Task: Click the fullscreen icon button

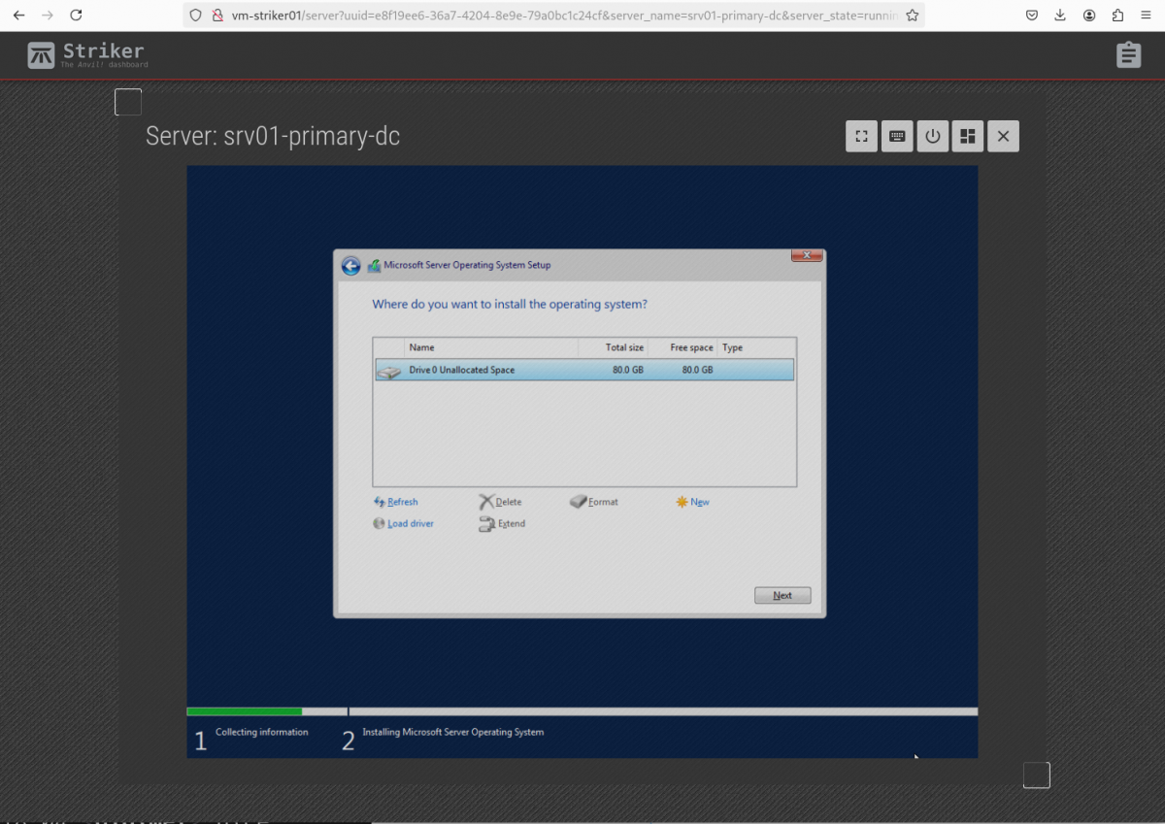Action: [x=861, y=136]
